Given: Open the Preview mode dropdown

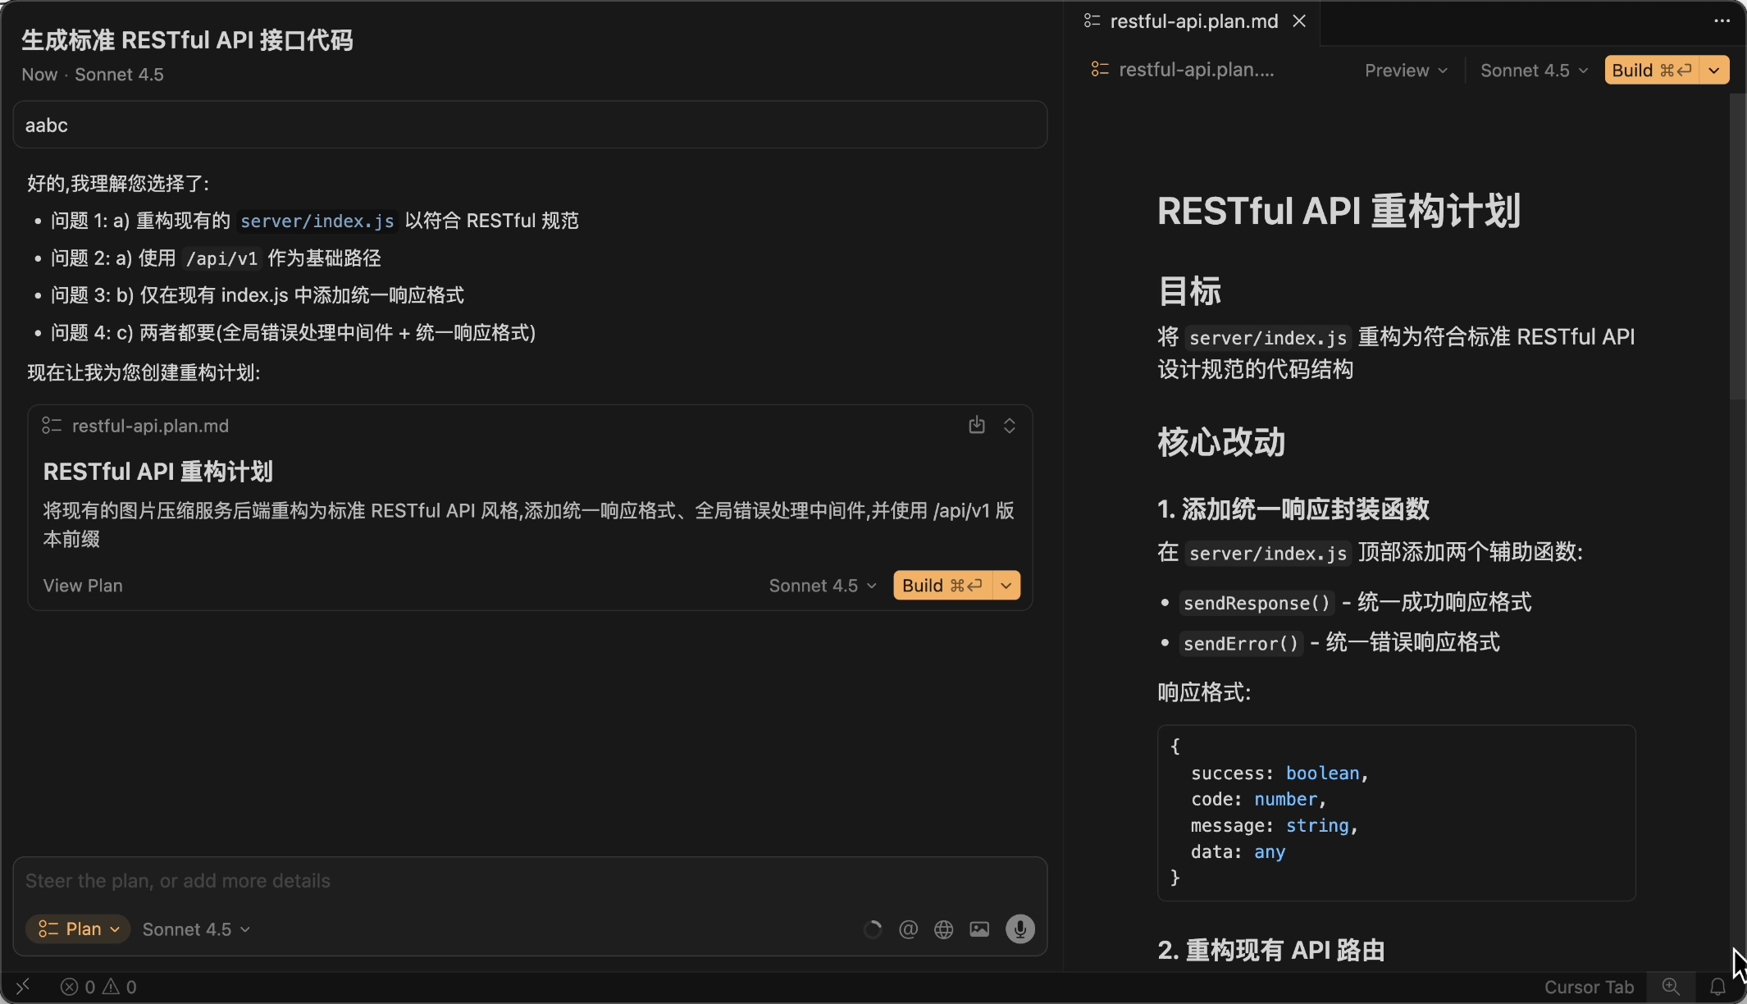Looking at the screenshot, I should [x=1404, y=70].
